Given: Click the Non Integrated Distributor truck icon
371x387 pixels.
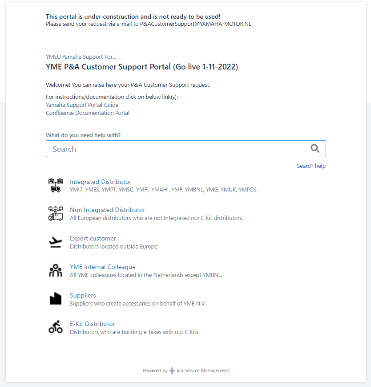Looking at the screenshot, I should 56,213.
